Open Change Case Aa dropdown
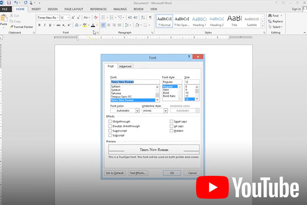Image resolution: width=307 pixels, height=205 pixels. click(x=86, y=17)
